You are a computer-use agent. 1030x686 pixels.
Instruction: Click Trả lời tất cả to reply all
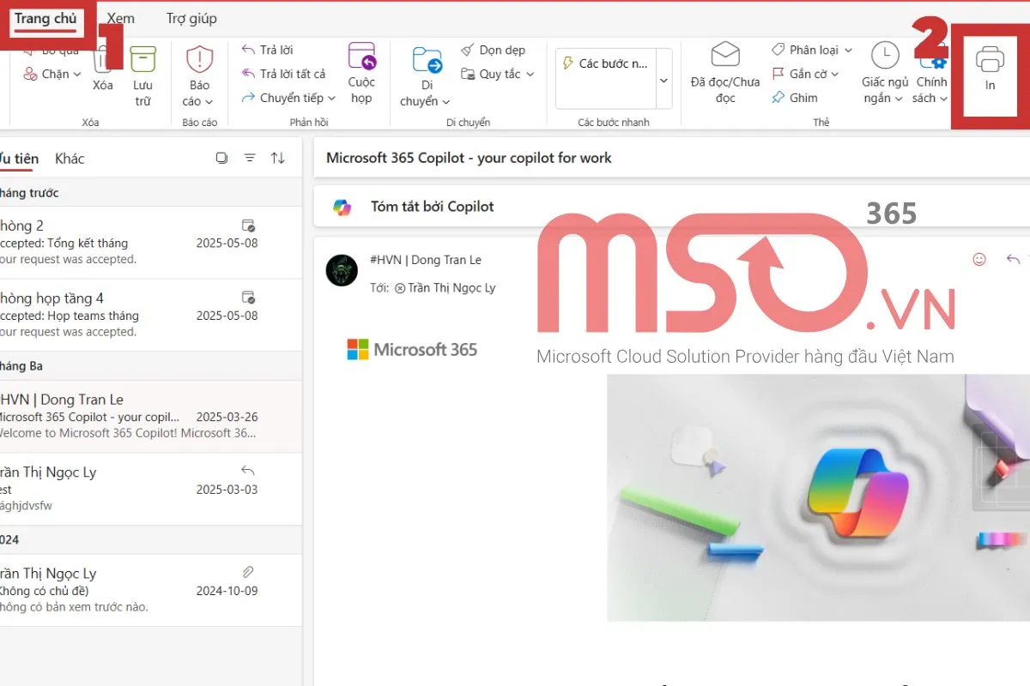284,74
